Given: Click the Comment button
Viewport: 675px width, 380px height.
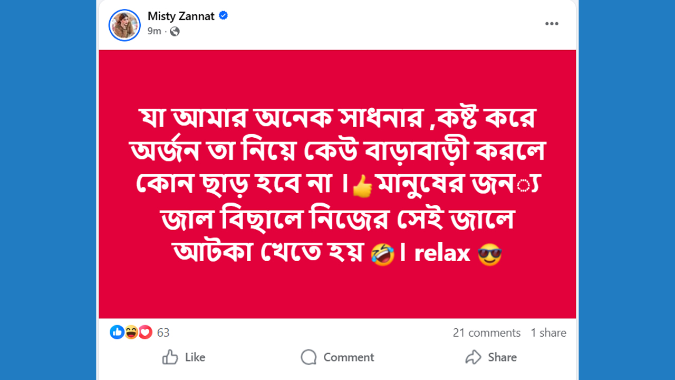Looking at the screenshot, I should click(x=337, y=357).
